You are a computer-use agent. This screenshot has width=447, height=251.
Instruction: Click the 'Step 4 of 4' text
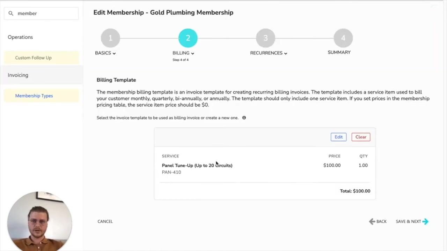point(181,60)
